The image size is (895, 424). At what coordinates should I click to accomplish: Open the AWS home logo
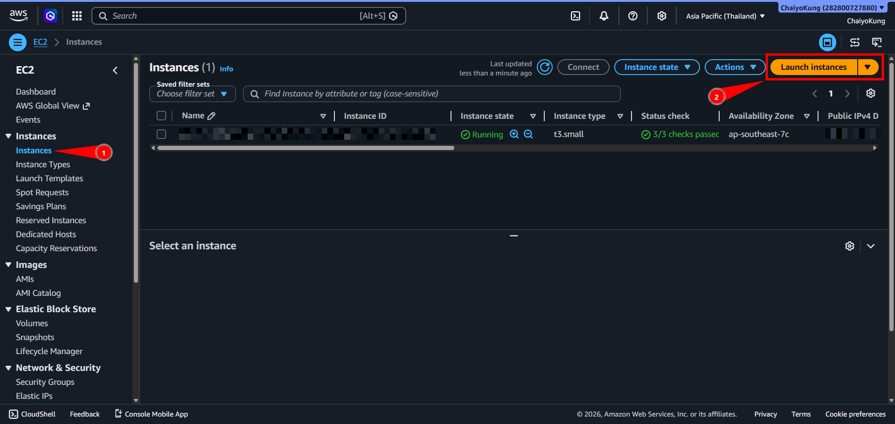pos(18,15)
